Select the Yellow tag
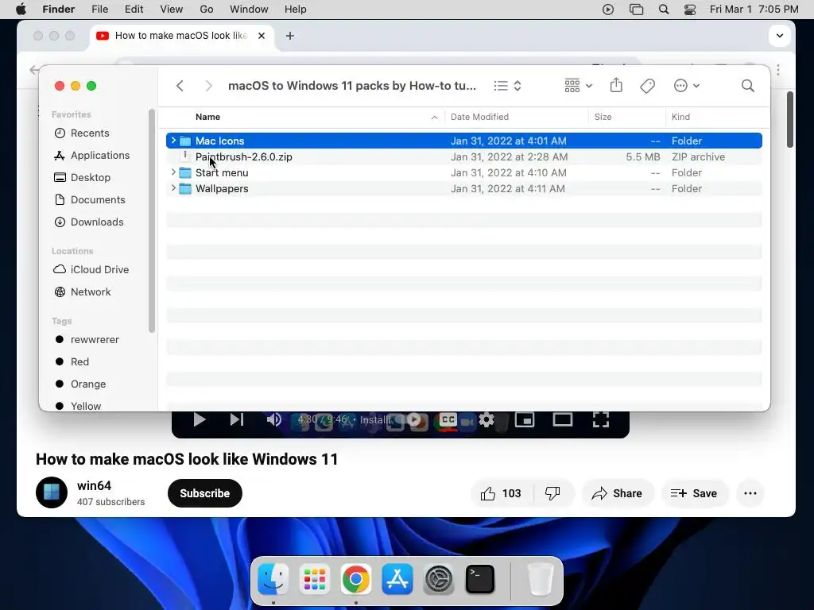The image size is (814, 610). click(78, 406)
